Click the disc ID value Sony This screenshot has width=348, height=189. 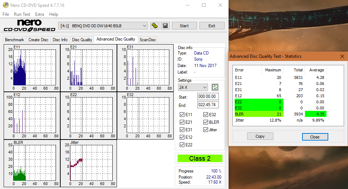pyautogui.click(x=198, y=59)
